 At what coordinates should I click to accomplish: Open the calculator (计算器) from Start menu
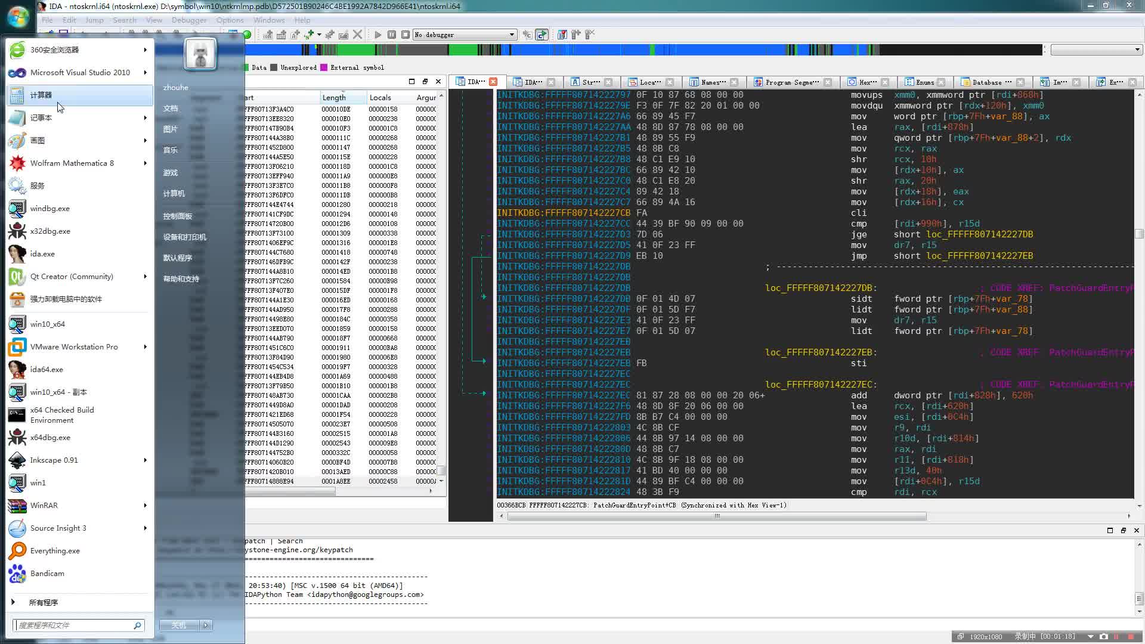click(x=41, y=95)
